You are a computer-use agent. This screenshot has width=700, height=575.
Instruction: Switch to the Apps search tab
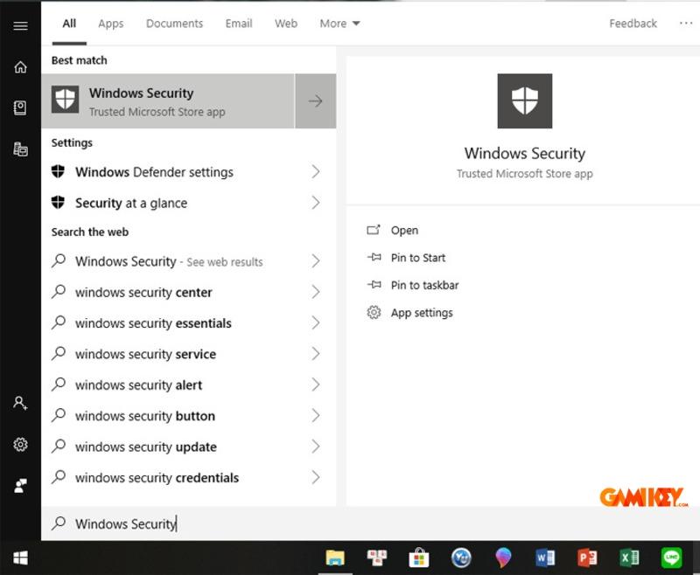click(110, 24)
